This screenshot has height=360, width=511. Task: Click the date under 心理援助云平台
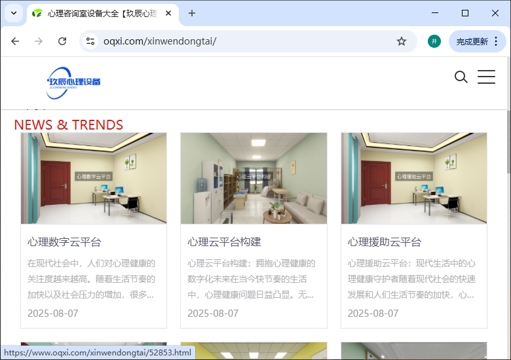click(373, 313)
